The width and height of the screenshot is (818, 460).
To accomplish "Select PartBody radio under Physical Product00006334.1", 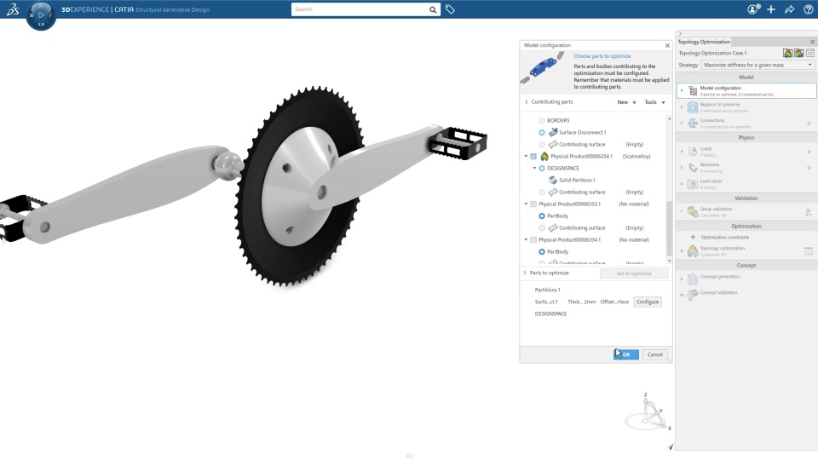I will click(x=542, y=252).
